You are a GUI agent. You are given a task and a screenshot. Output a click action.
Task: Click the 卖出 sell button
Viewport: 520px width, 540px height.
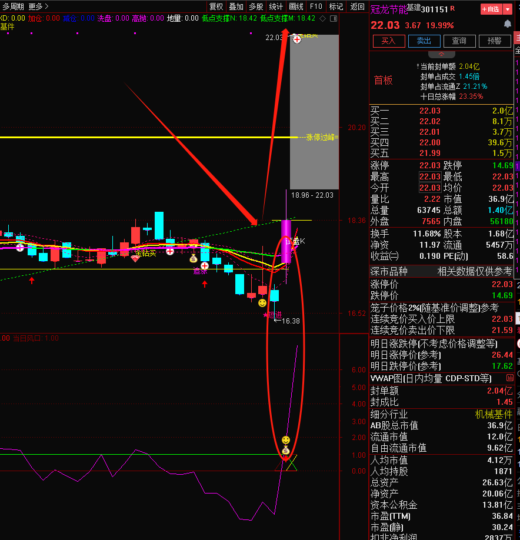point(424,41)
